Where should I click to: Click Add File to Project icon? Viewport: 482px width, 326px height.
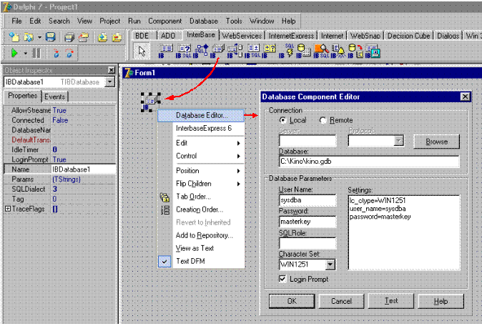coord(103,37)
